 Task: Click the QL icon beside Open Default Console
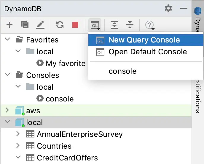pyautogui.click(x=100, y=52)
